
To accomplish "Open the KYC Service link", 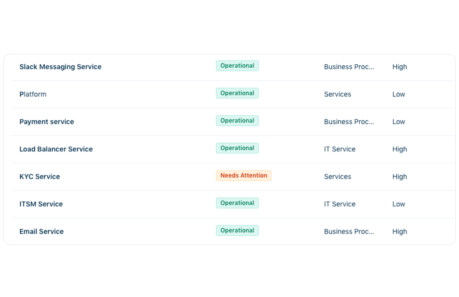I will click(39, 176).
